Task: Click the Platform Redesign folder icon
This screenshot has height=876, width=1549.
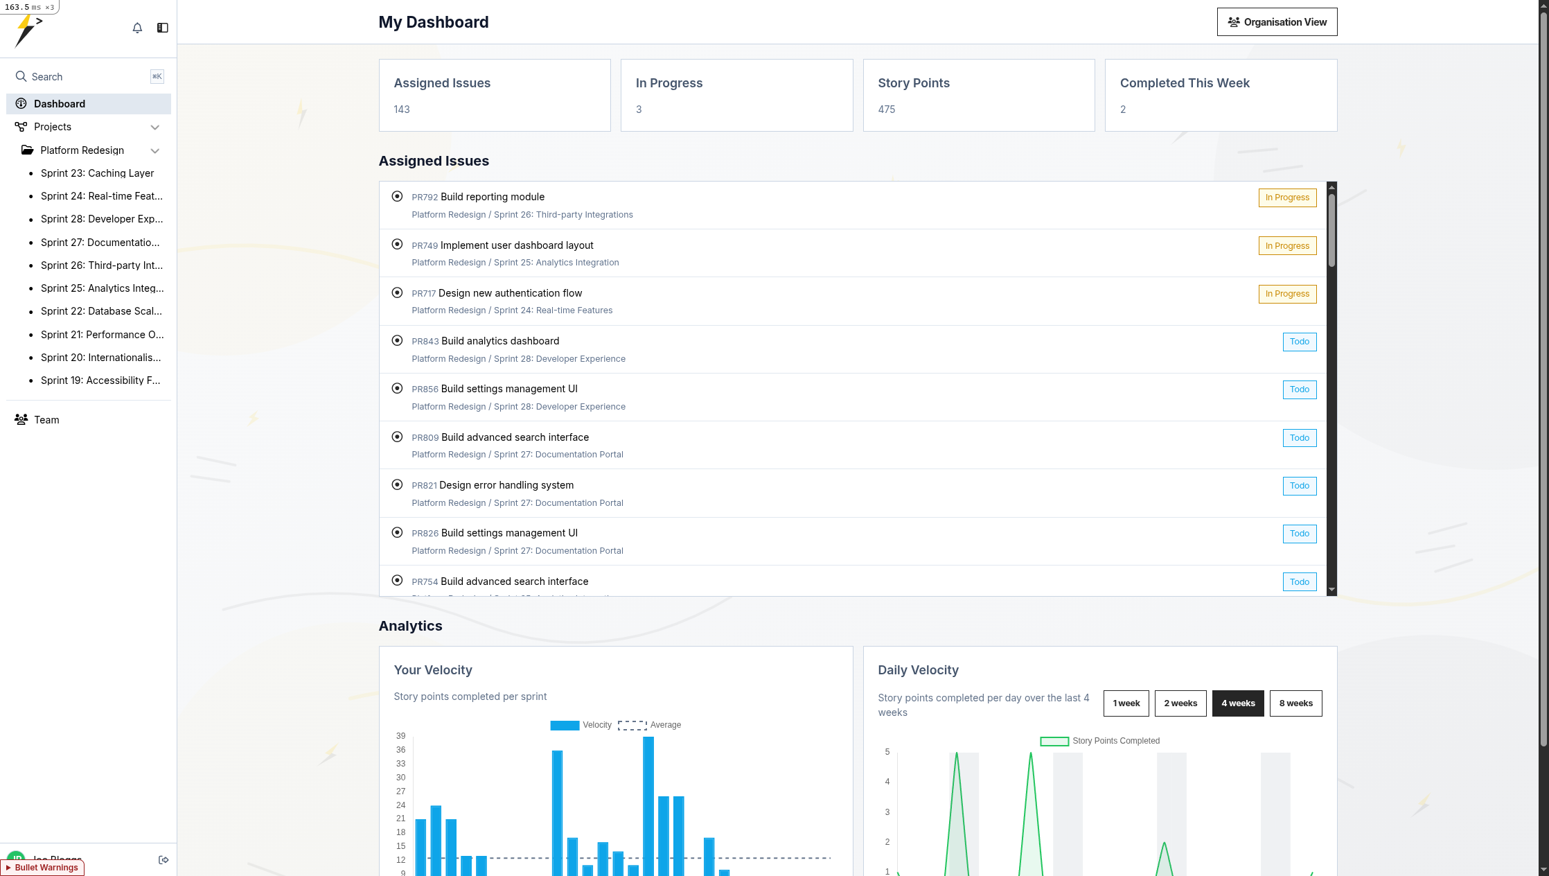Action: (27, 150)
